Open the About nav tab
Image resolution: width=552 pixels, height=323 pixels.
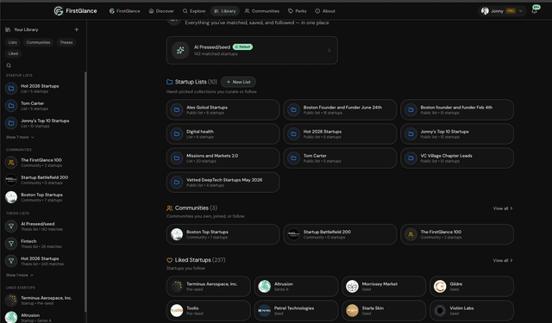coord(325,11)
